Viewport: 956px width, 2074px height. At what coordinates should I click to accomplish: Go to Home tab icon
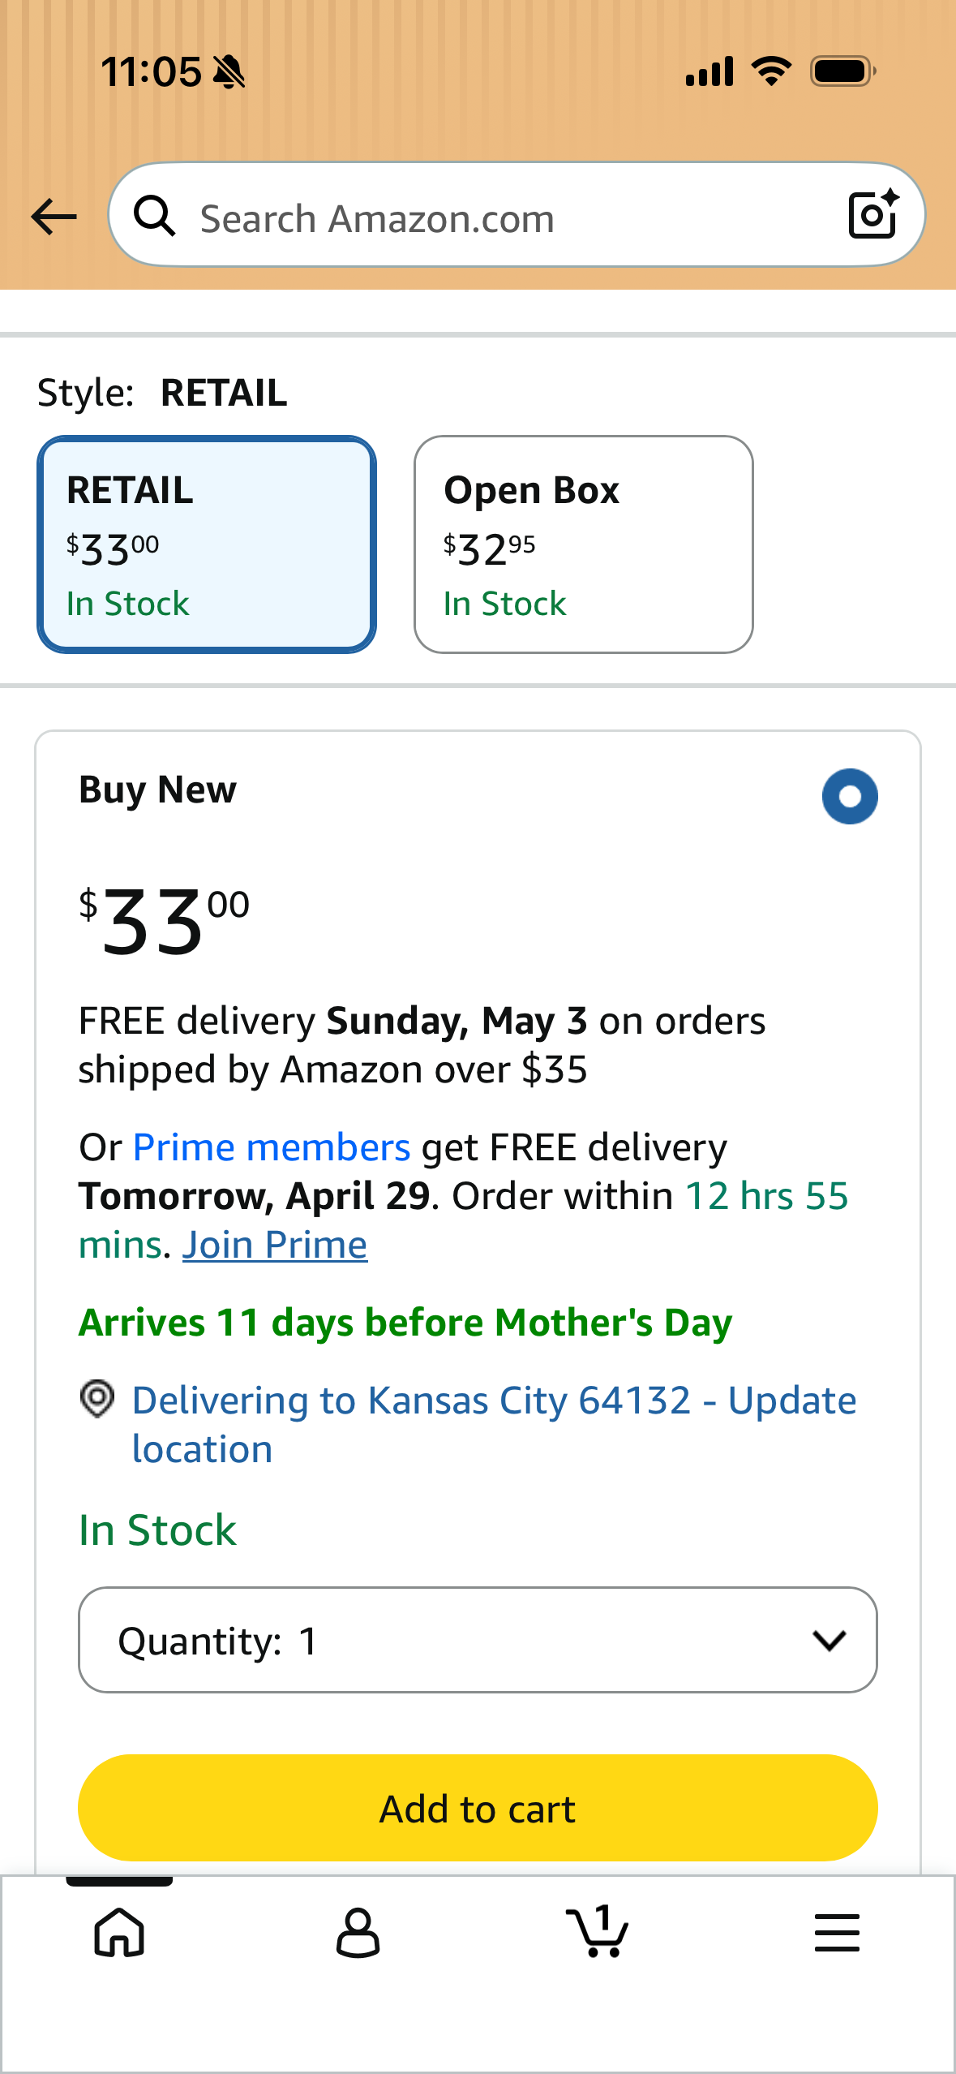(119, 1932)
